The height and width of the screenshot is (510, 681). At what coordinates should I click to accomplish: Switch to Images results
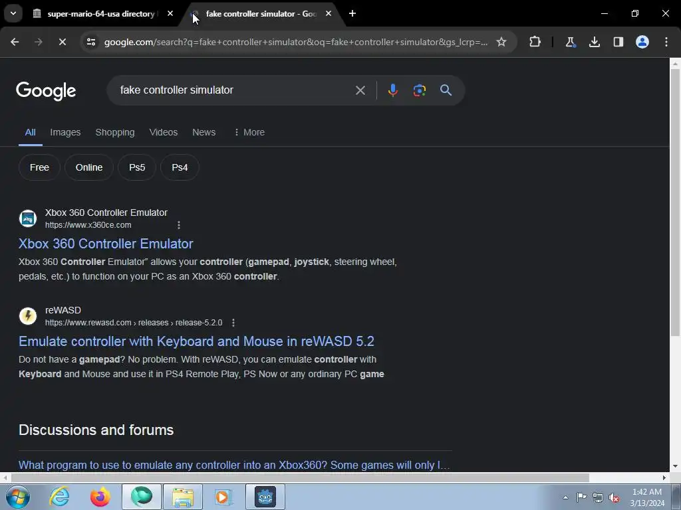pyautogui.click(x=65, y=132)
